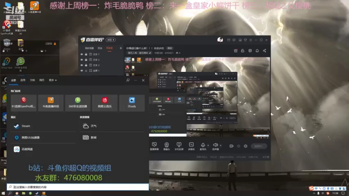
Task: Open the first scene tab in companion app
Action: pos(89,48)
